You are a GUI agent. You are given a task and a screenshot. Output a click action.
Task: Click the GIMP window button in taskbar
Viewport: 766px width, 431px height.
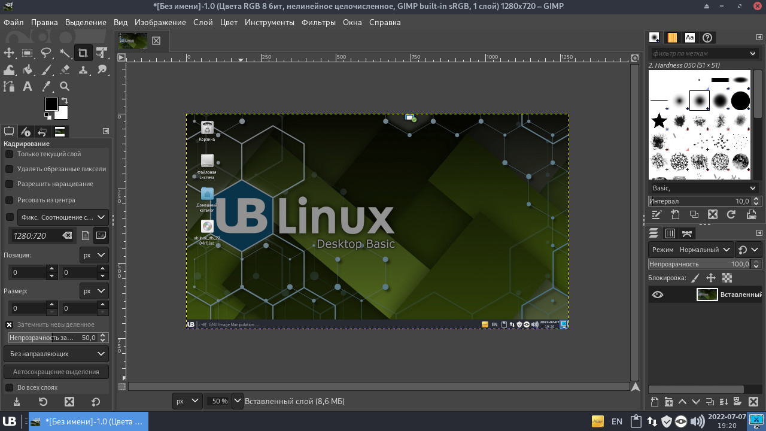(x=89, y=421)
